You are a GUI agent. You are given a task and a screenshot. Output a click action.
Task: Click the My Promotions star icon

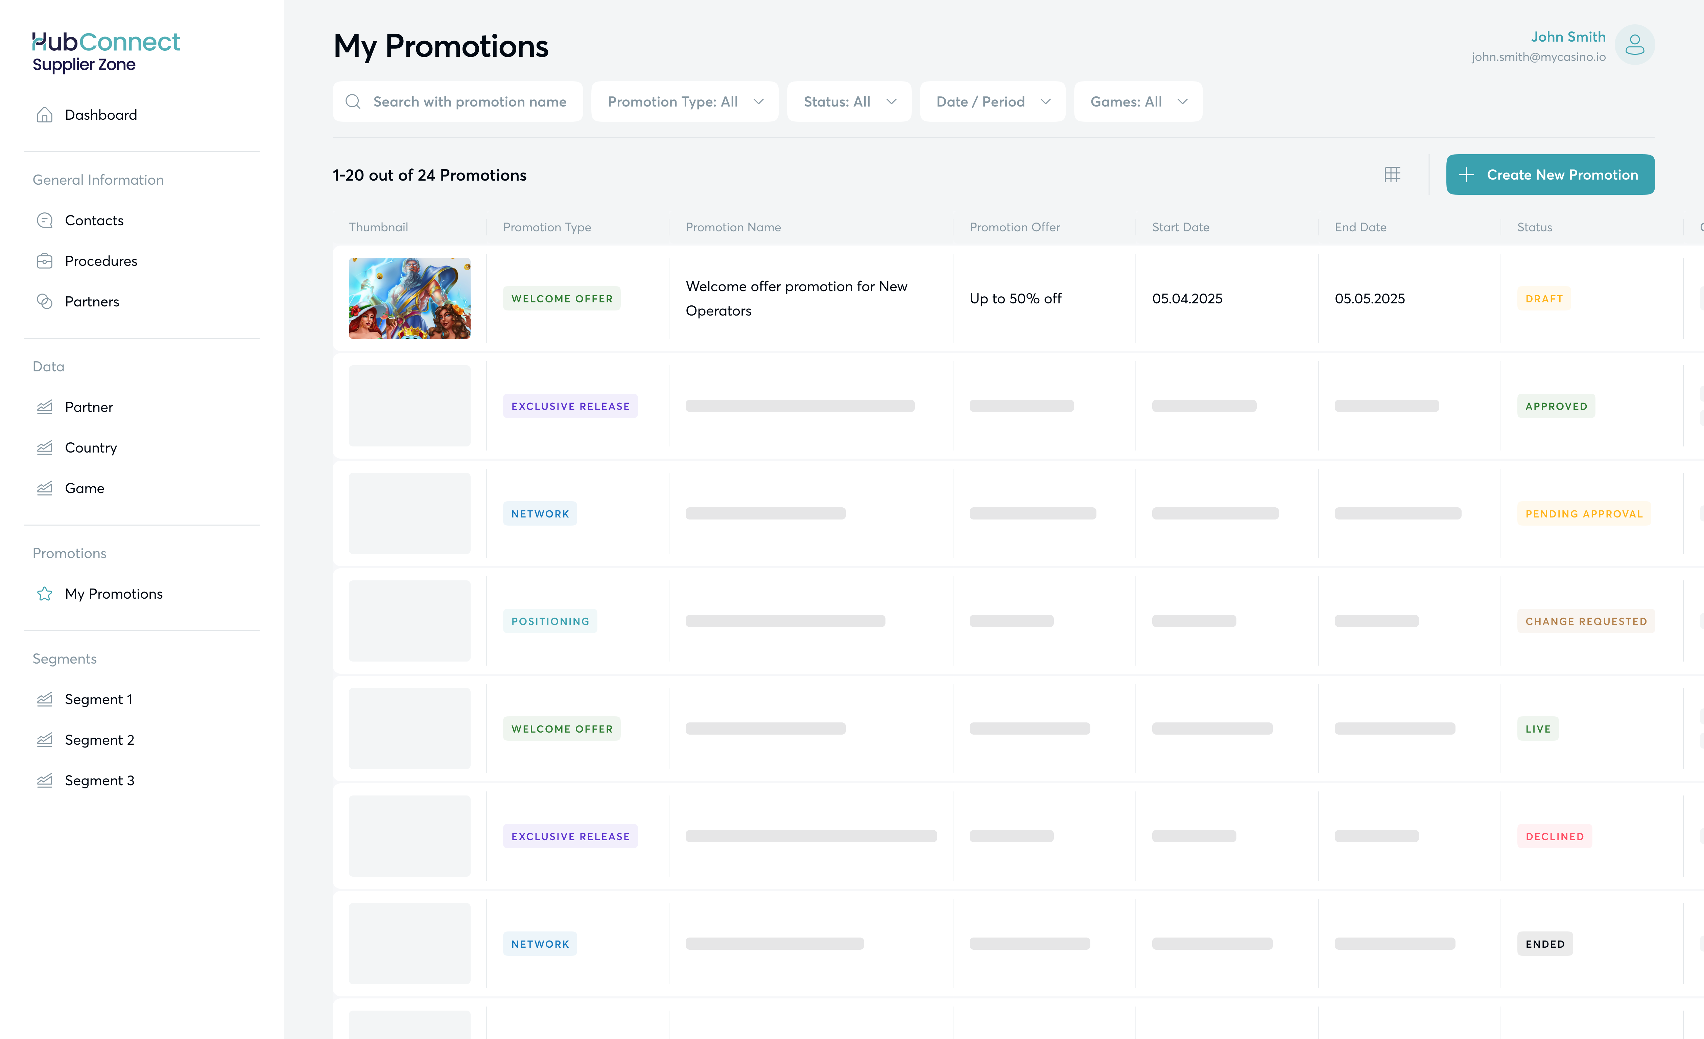(44, 594)
